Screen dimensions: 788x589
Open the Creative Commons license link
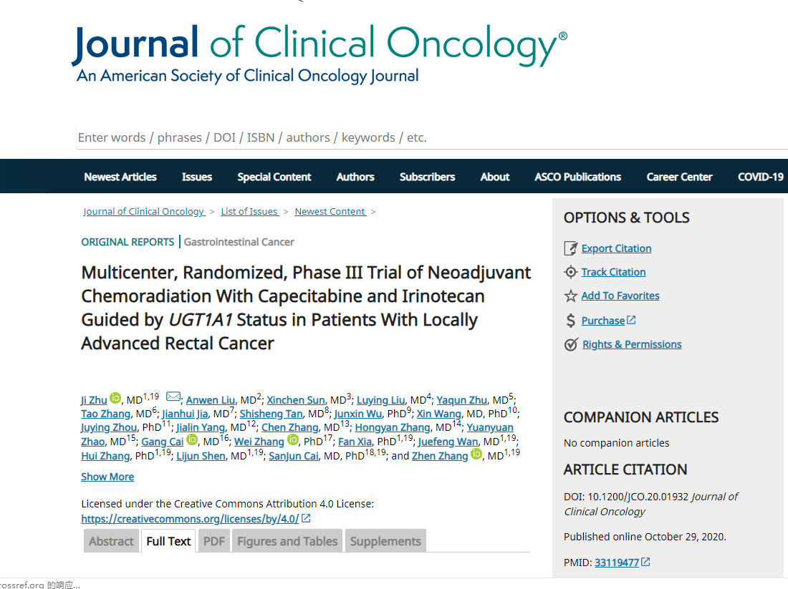coord(190,519)
